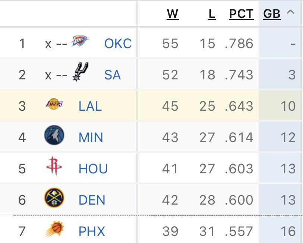Click the Minnesota Timberwolves logo
This screenshot has height=243, width=303.
(x=54, y=135)
